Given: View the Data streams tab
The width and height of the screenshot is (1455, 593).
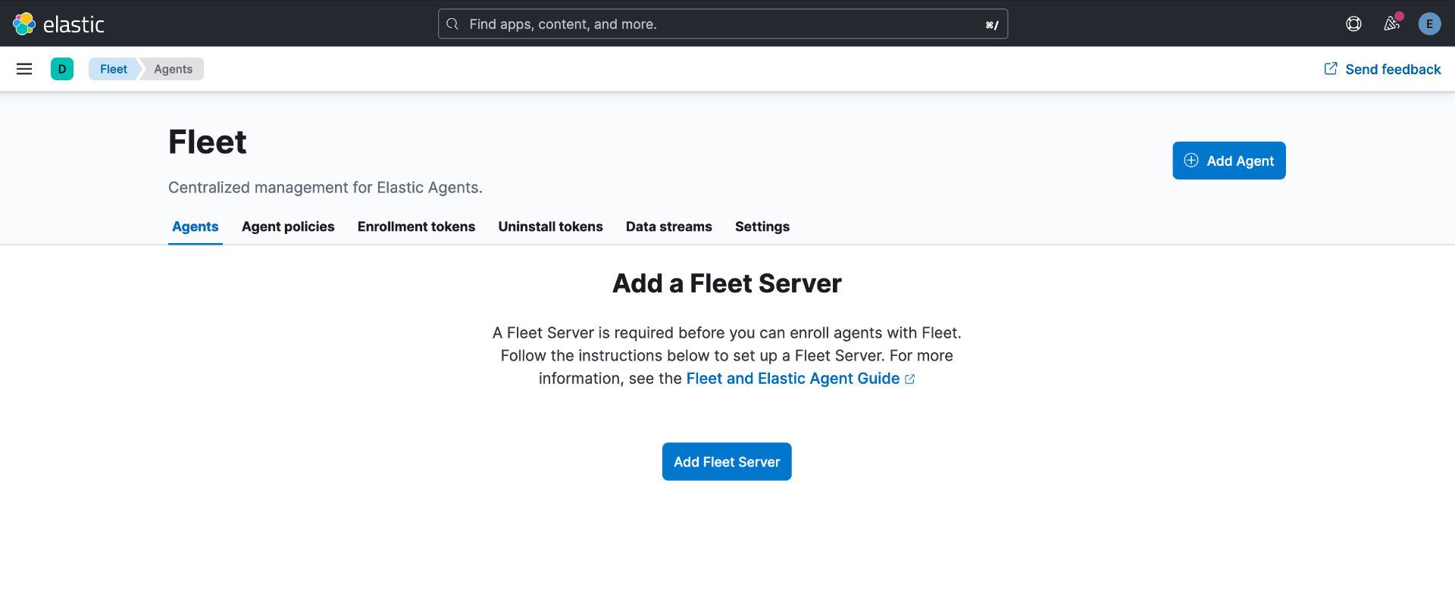Looking at the screenshot, I should pyautogui.click(x=668, y=226).
